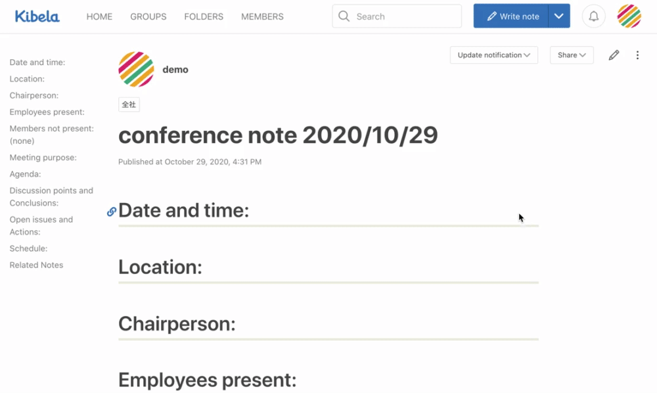Navigate to FOLDERS
Image resolution: width=657 pixels, height=393 pixels.
(204, 16)
